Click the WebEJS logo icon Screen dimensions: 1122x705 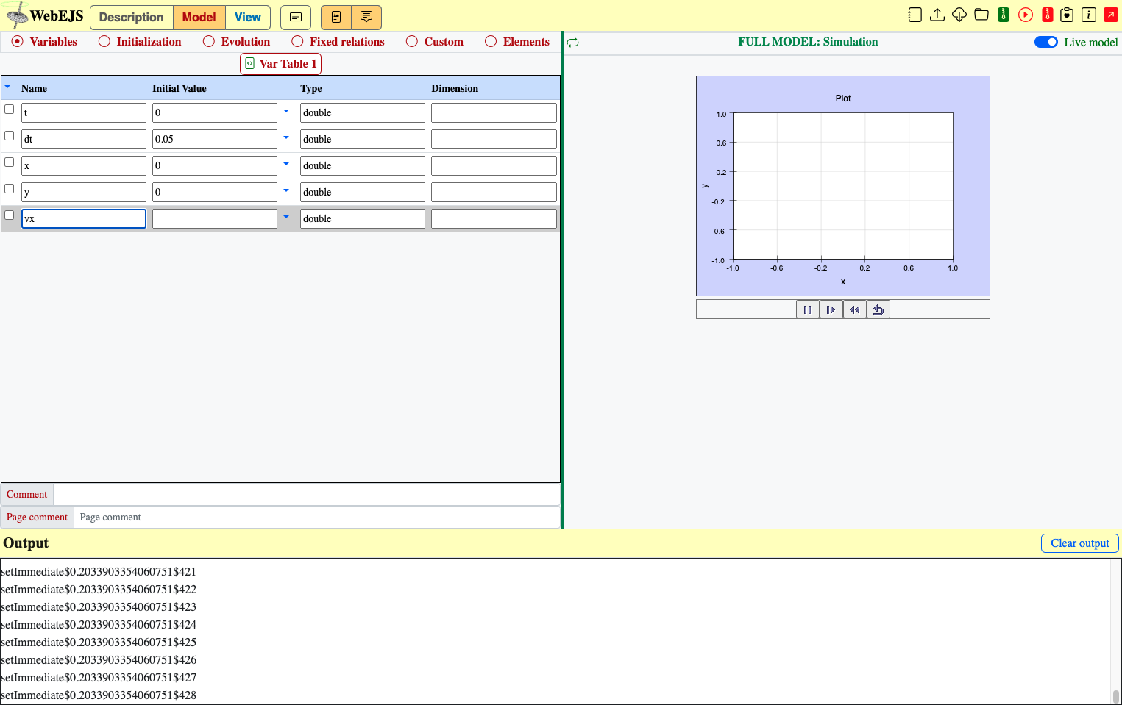pos(16,15)
